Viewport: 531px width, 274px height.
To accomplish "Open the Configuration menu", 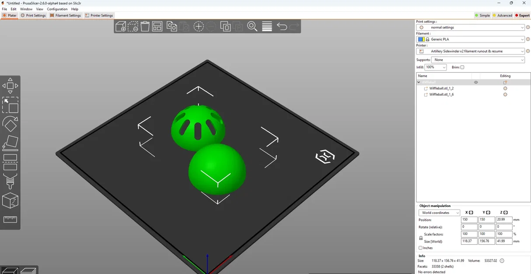I will tap(57, 9).
